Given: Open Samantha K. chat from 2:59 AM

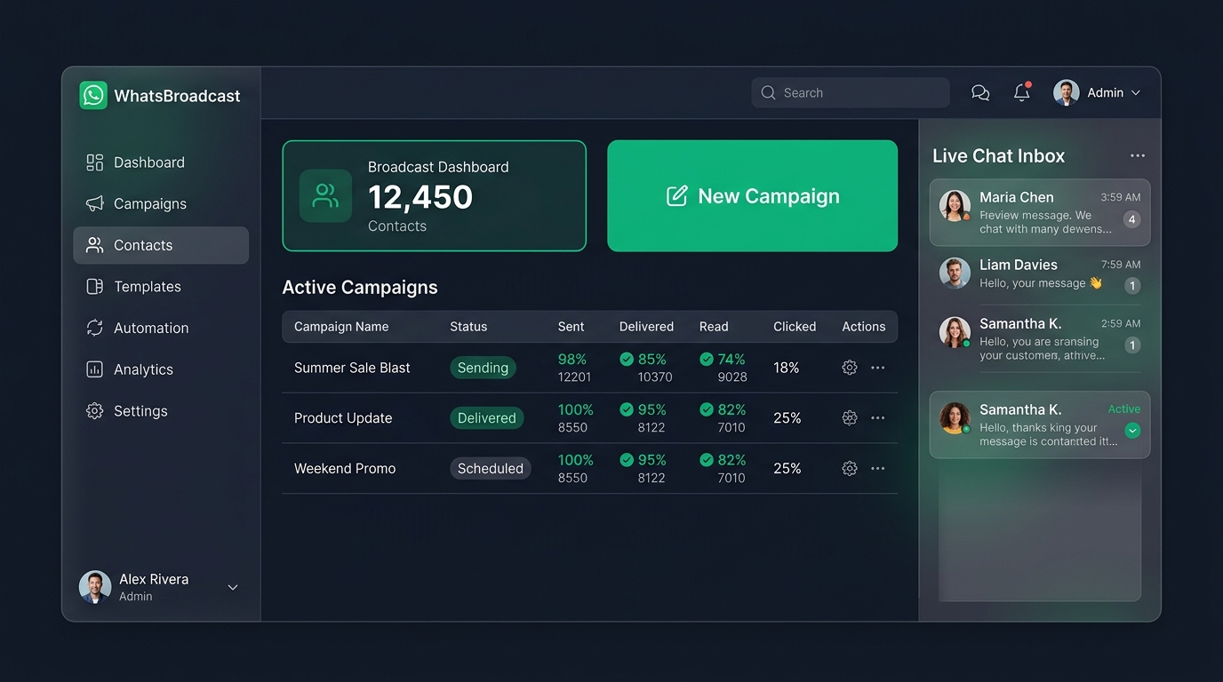Looking at the screenshot, I should coord(1040,338).
